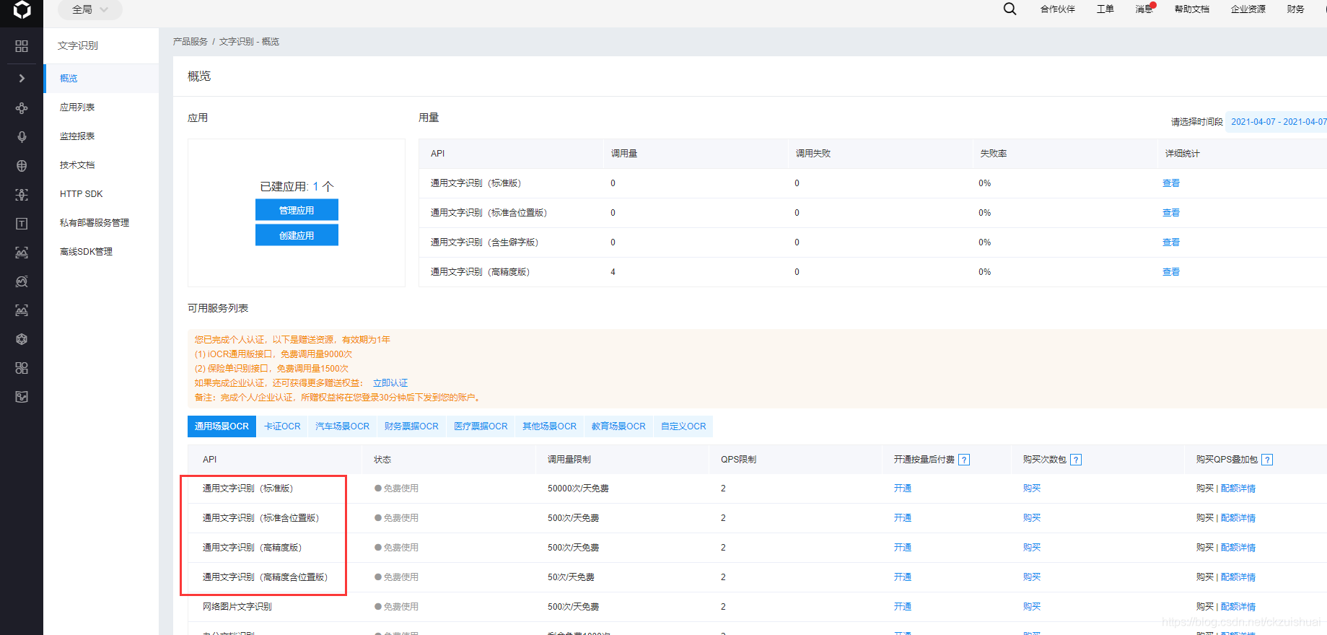Click the help icon next to 开通按量后付费

coord(964,460)
